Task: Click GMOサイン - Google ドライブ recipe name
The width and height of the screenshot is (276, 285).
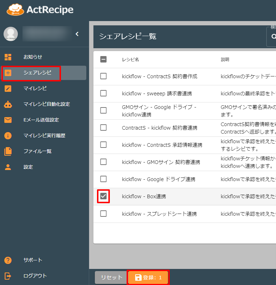Action: point(159,111)
